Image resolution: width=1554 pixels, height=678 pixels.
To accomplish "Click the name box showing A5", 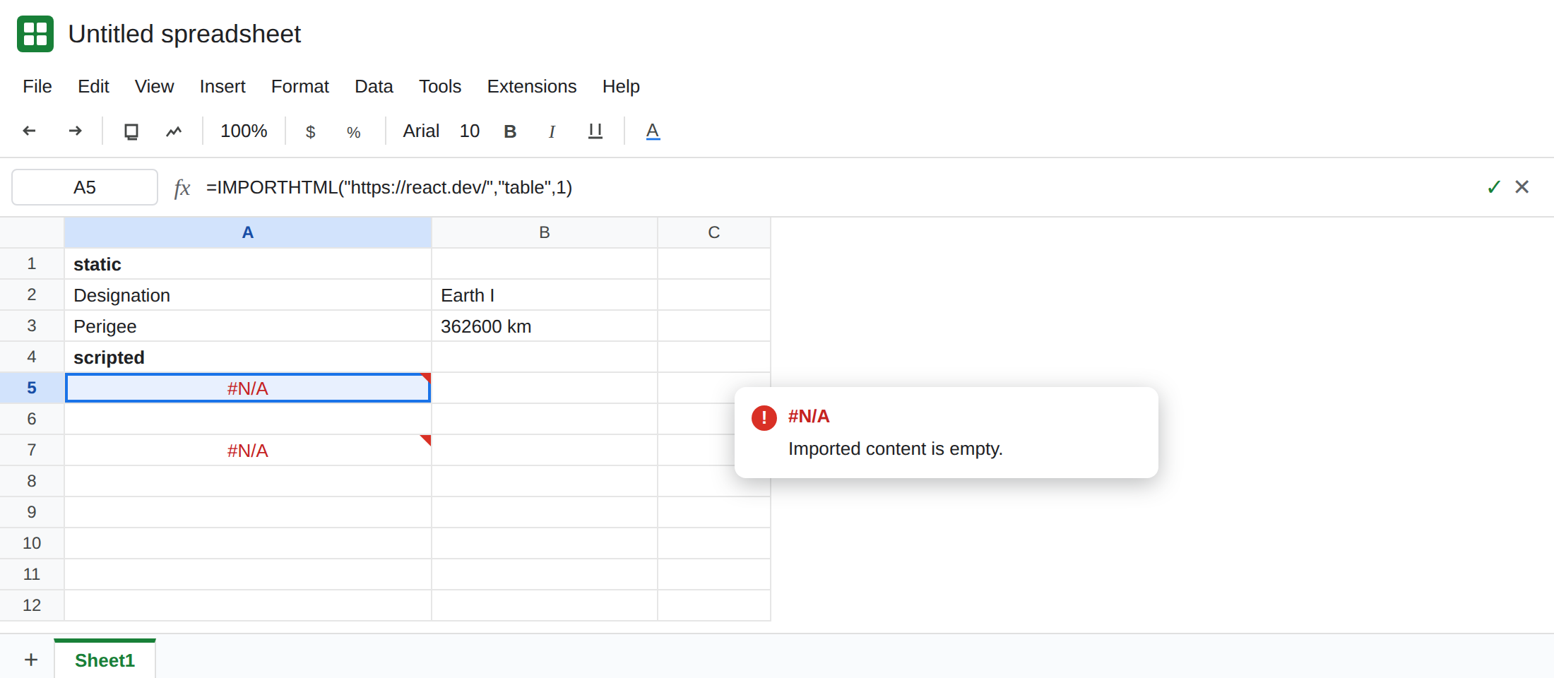I will pyautogui.click(x=85, y=187).
